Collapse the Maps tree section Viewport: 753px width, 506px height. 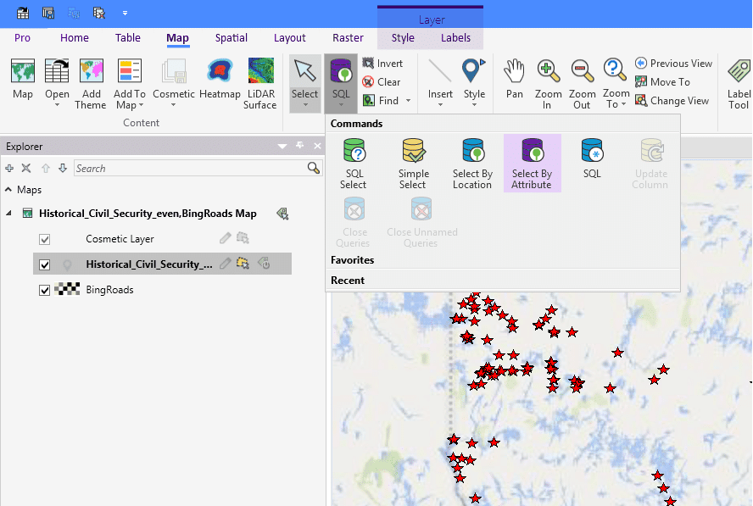8,190
